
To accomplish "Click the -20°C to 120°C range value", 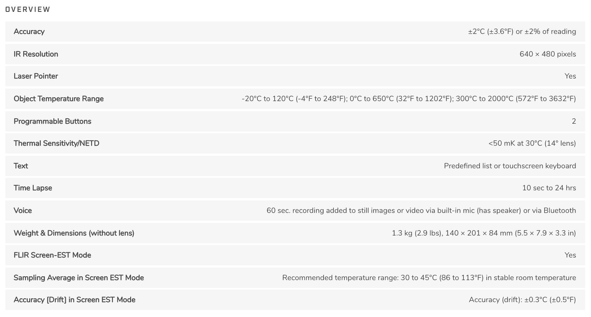I will click(409, 99).
